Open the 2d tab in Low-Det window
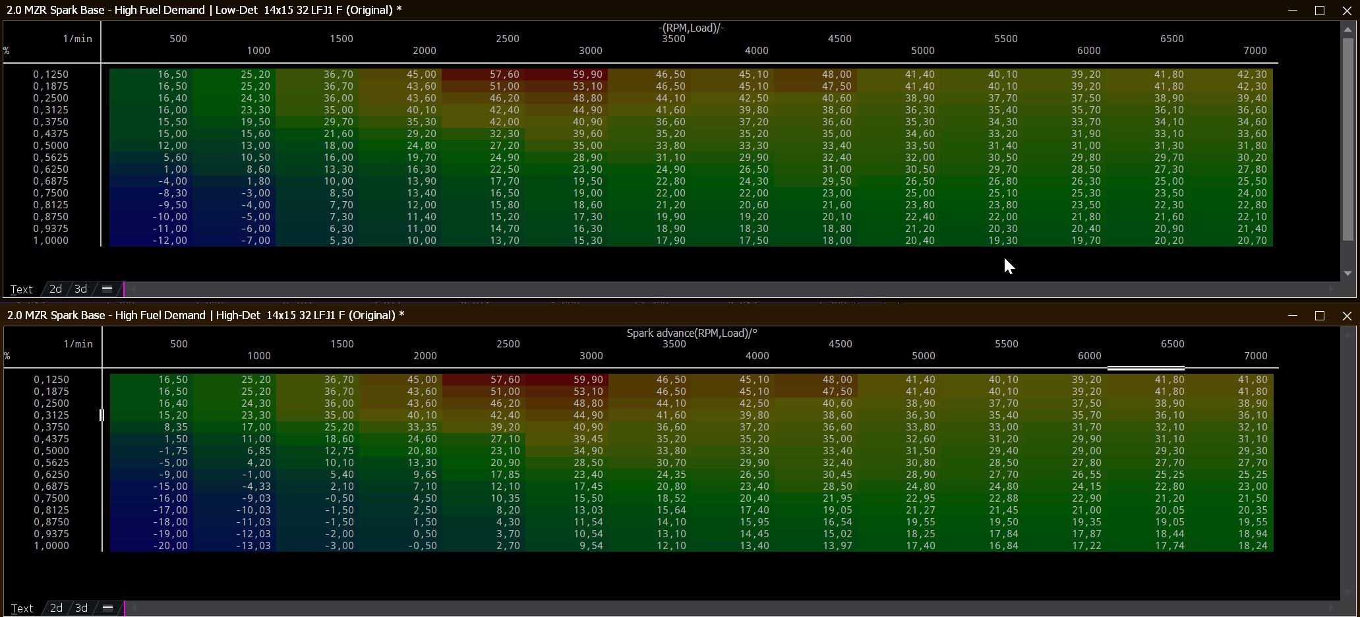This screenshot has width=1360, height=617. (x=56, y=289)
